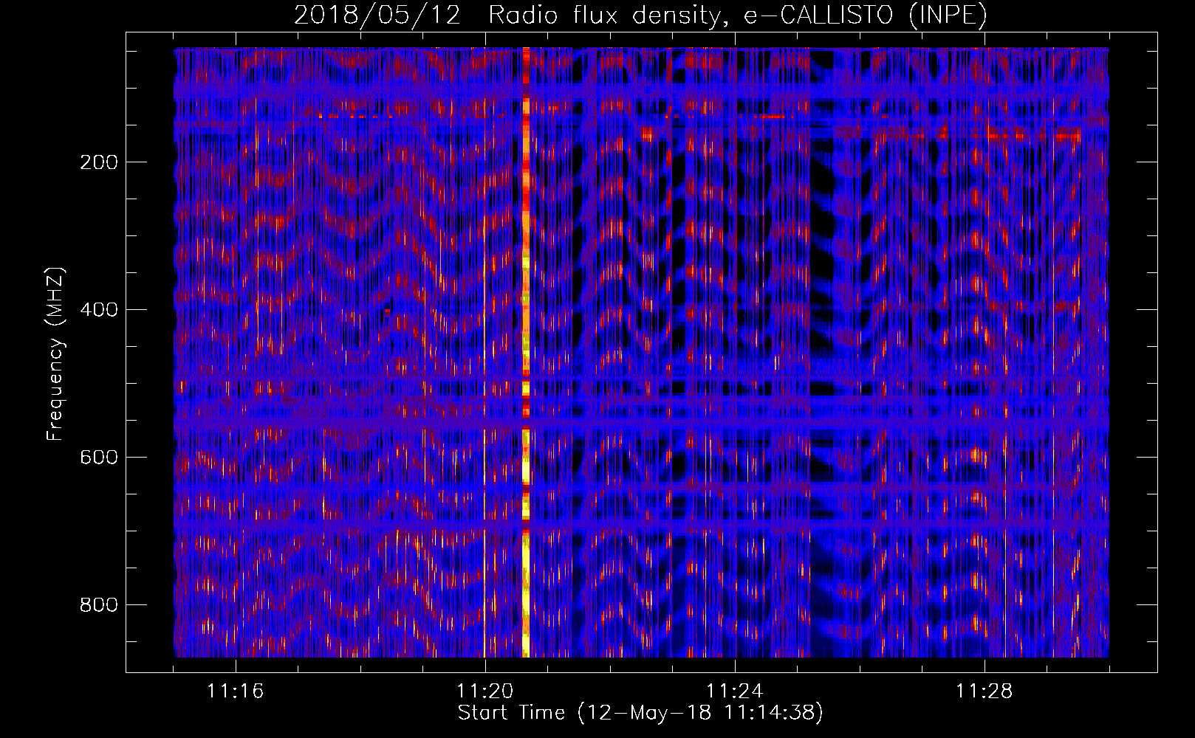This screenshot has height=738, width=1195.
Task: Click the 200 frequency tick label
Action: pyautogui.click(x=99, y=162)
